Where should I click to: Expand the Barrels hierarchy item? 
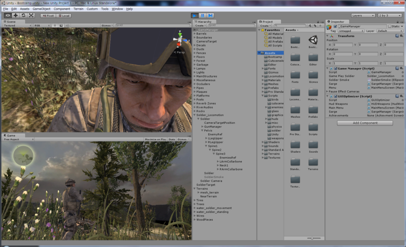(195, 33)
